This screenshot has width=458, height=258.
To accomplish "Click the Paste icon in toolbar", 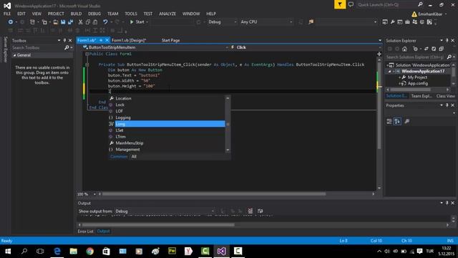I will 95,22.
